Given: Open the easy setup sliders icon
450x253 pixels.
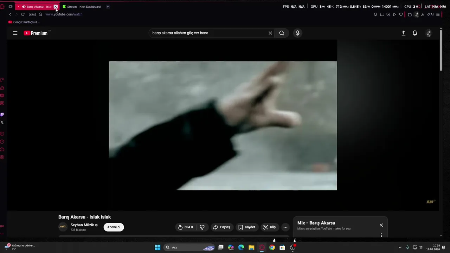Looking at the screenshot, I should [x=438, y=14].
